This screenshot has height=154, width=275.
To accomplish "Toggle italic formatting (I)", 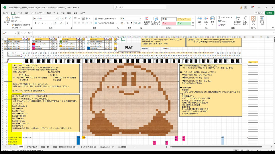I will [x=39, y=23].
